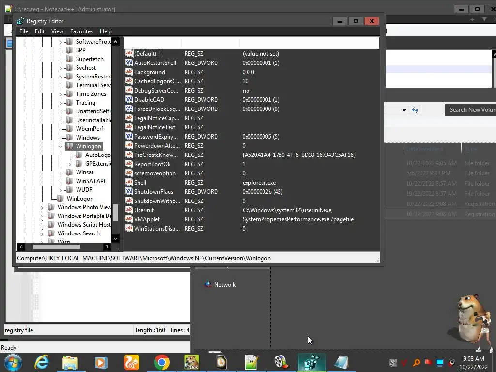Open the clock and date in tray
The height and width of the screenshot is (372, 496).
(x=473, y=363)
